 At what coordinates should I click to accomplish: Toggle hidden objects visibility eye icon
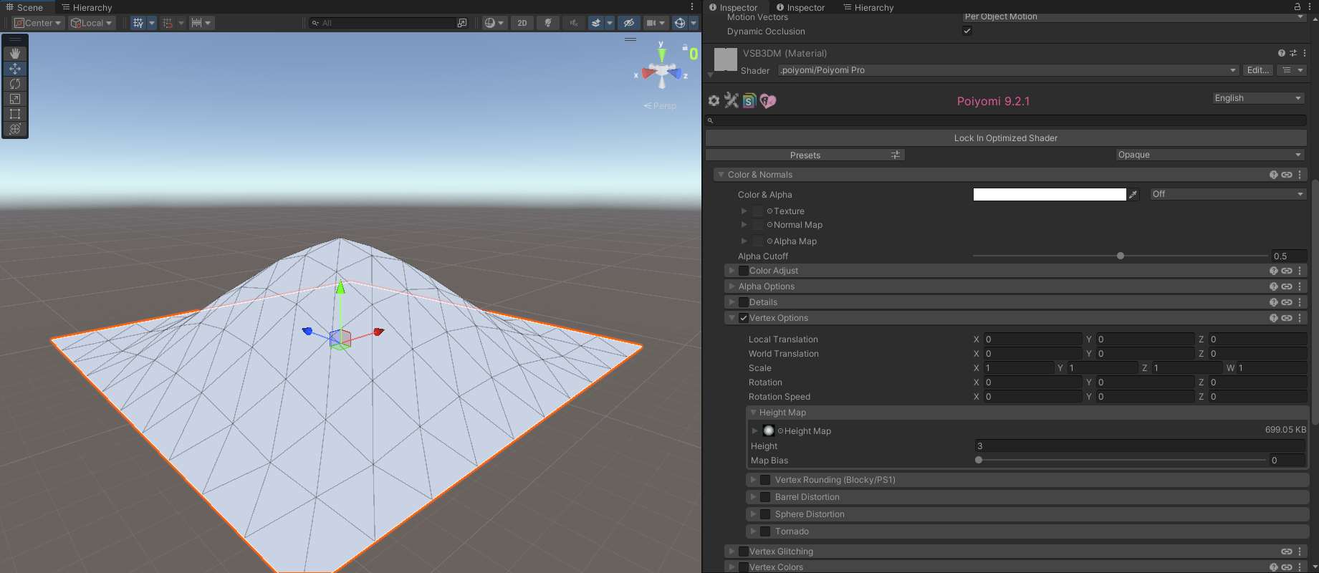[x=628, y=23]
